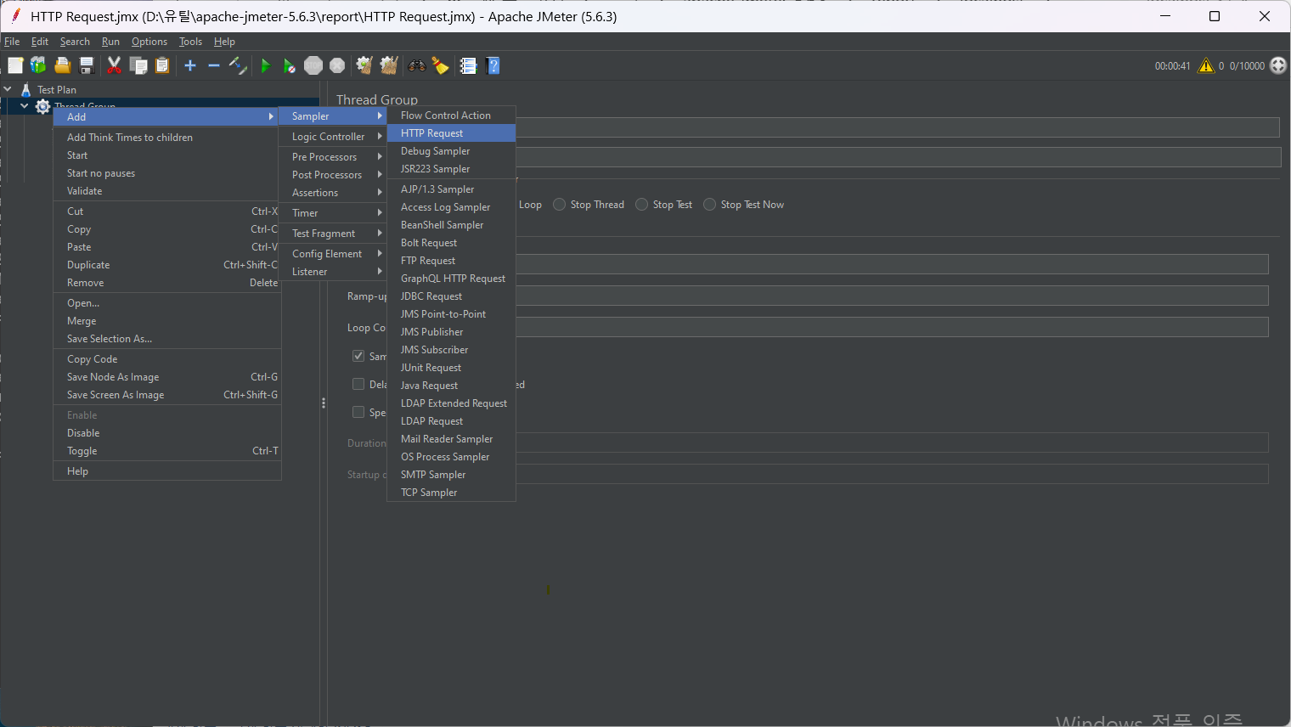This screenshot has width=1291, height=727.
Task: Click the Copy toolbar icon
Action: [138, 65]
